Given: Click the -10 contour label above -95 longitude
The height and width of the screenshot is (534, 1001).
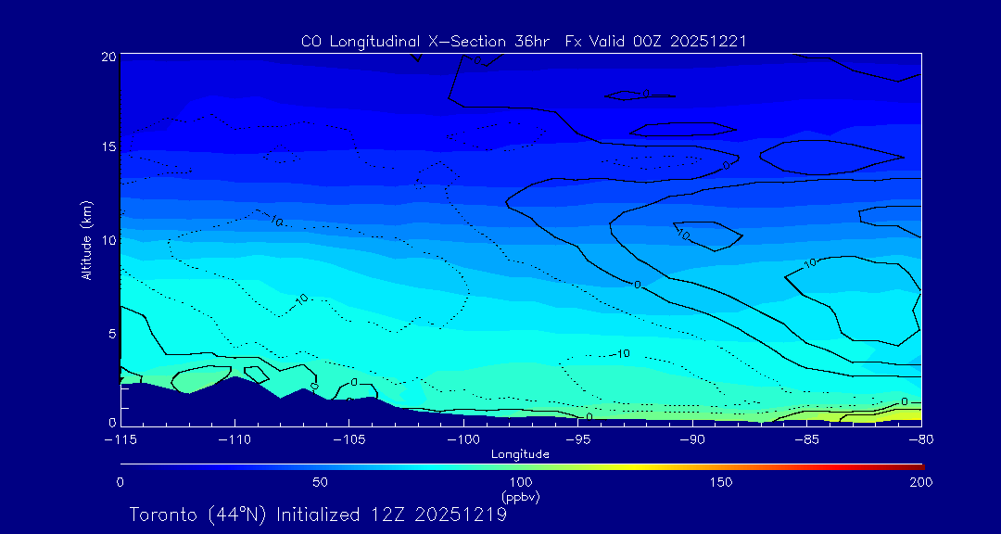Looking at the screenshot, I should (x=620, y=354).
